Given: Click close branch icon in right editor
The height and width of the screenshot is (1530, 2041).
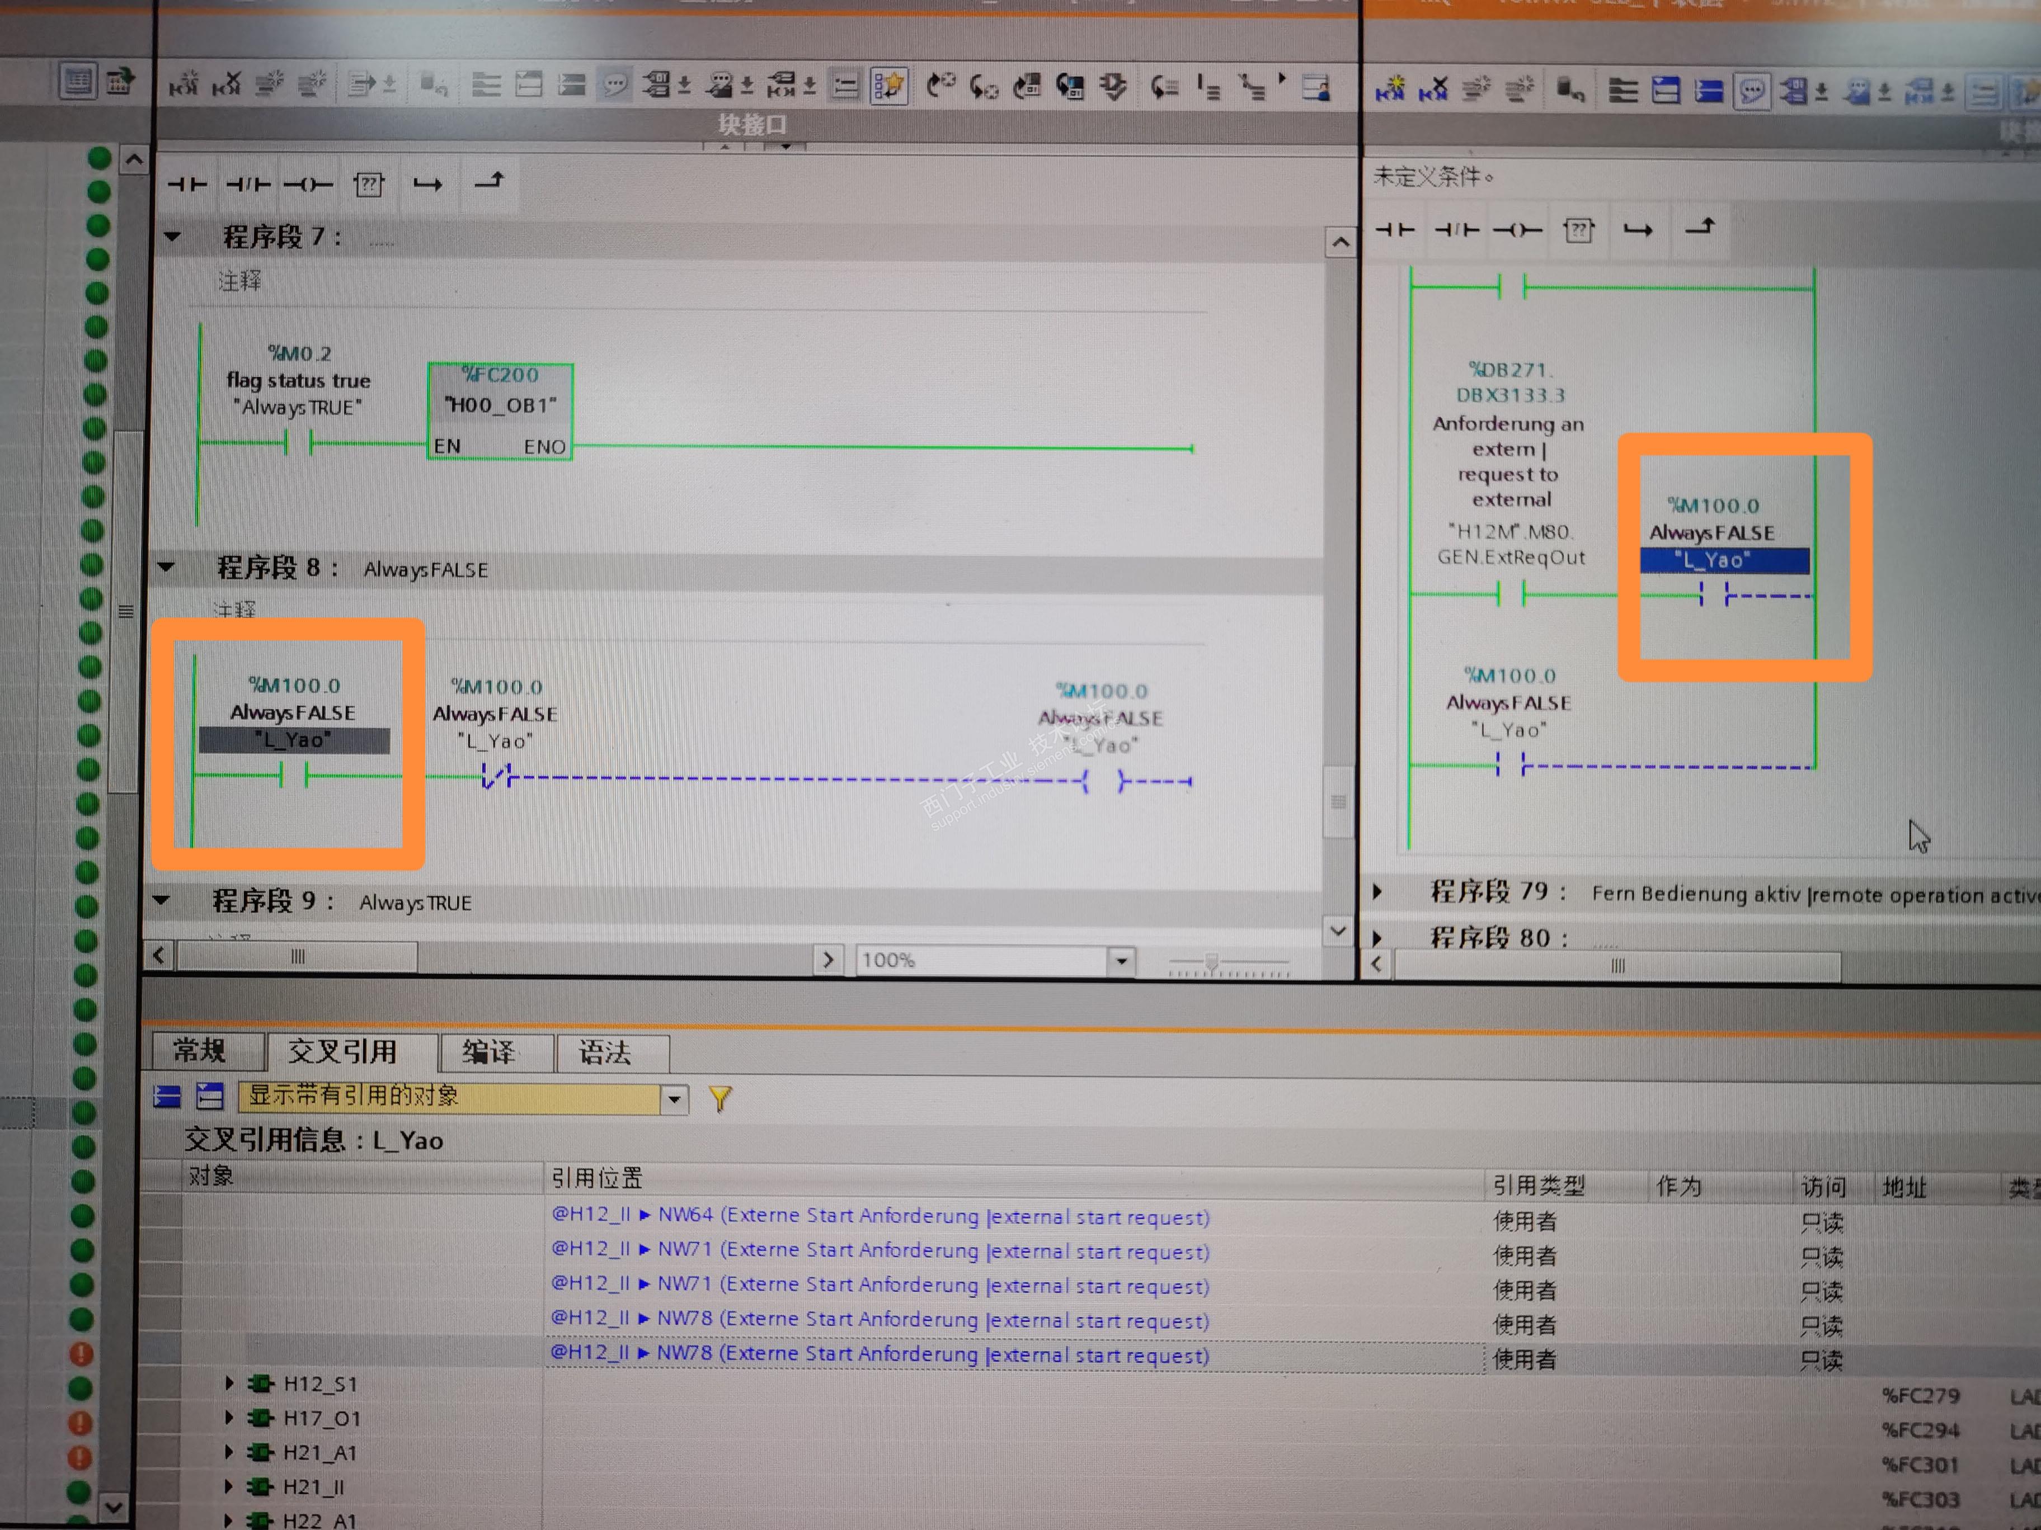Looking at the screenshot, I should (x=1700, y=228).
